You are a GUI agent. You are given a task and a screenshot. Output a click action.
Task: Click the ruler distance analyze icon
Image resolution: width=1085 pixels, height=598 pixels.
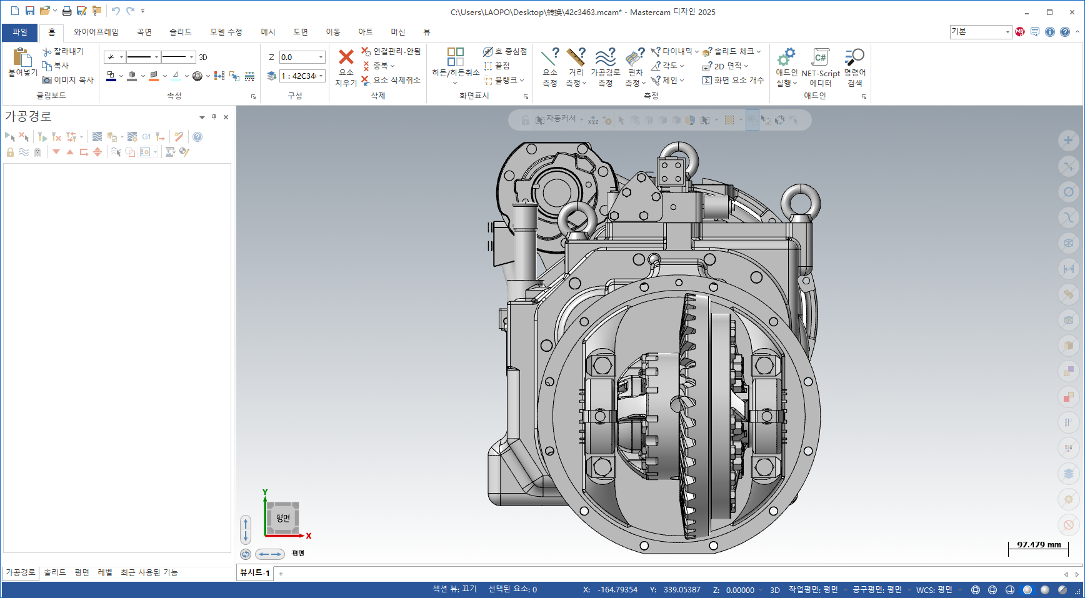pyautogui.click(x=576, y=57)
